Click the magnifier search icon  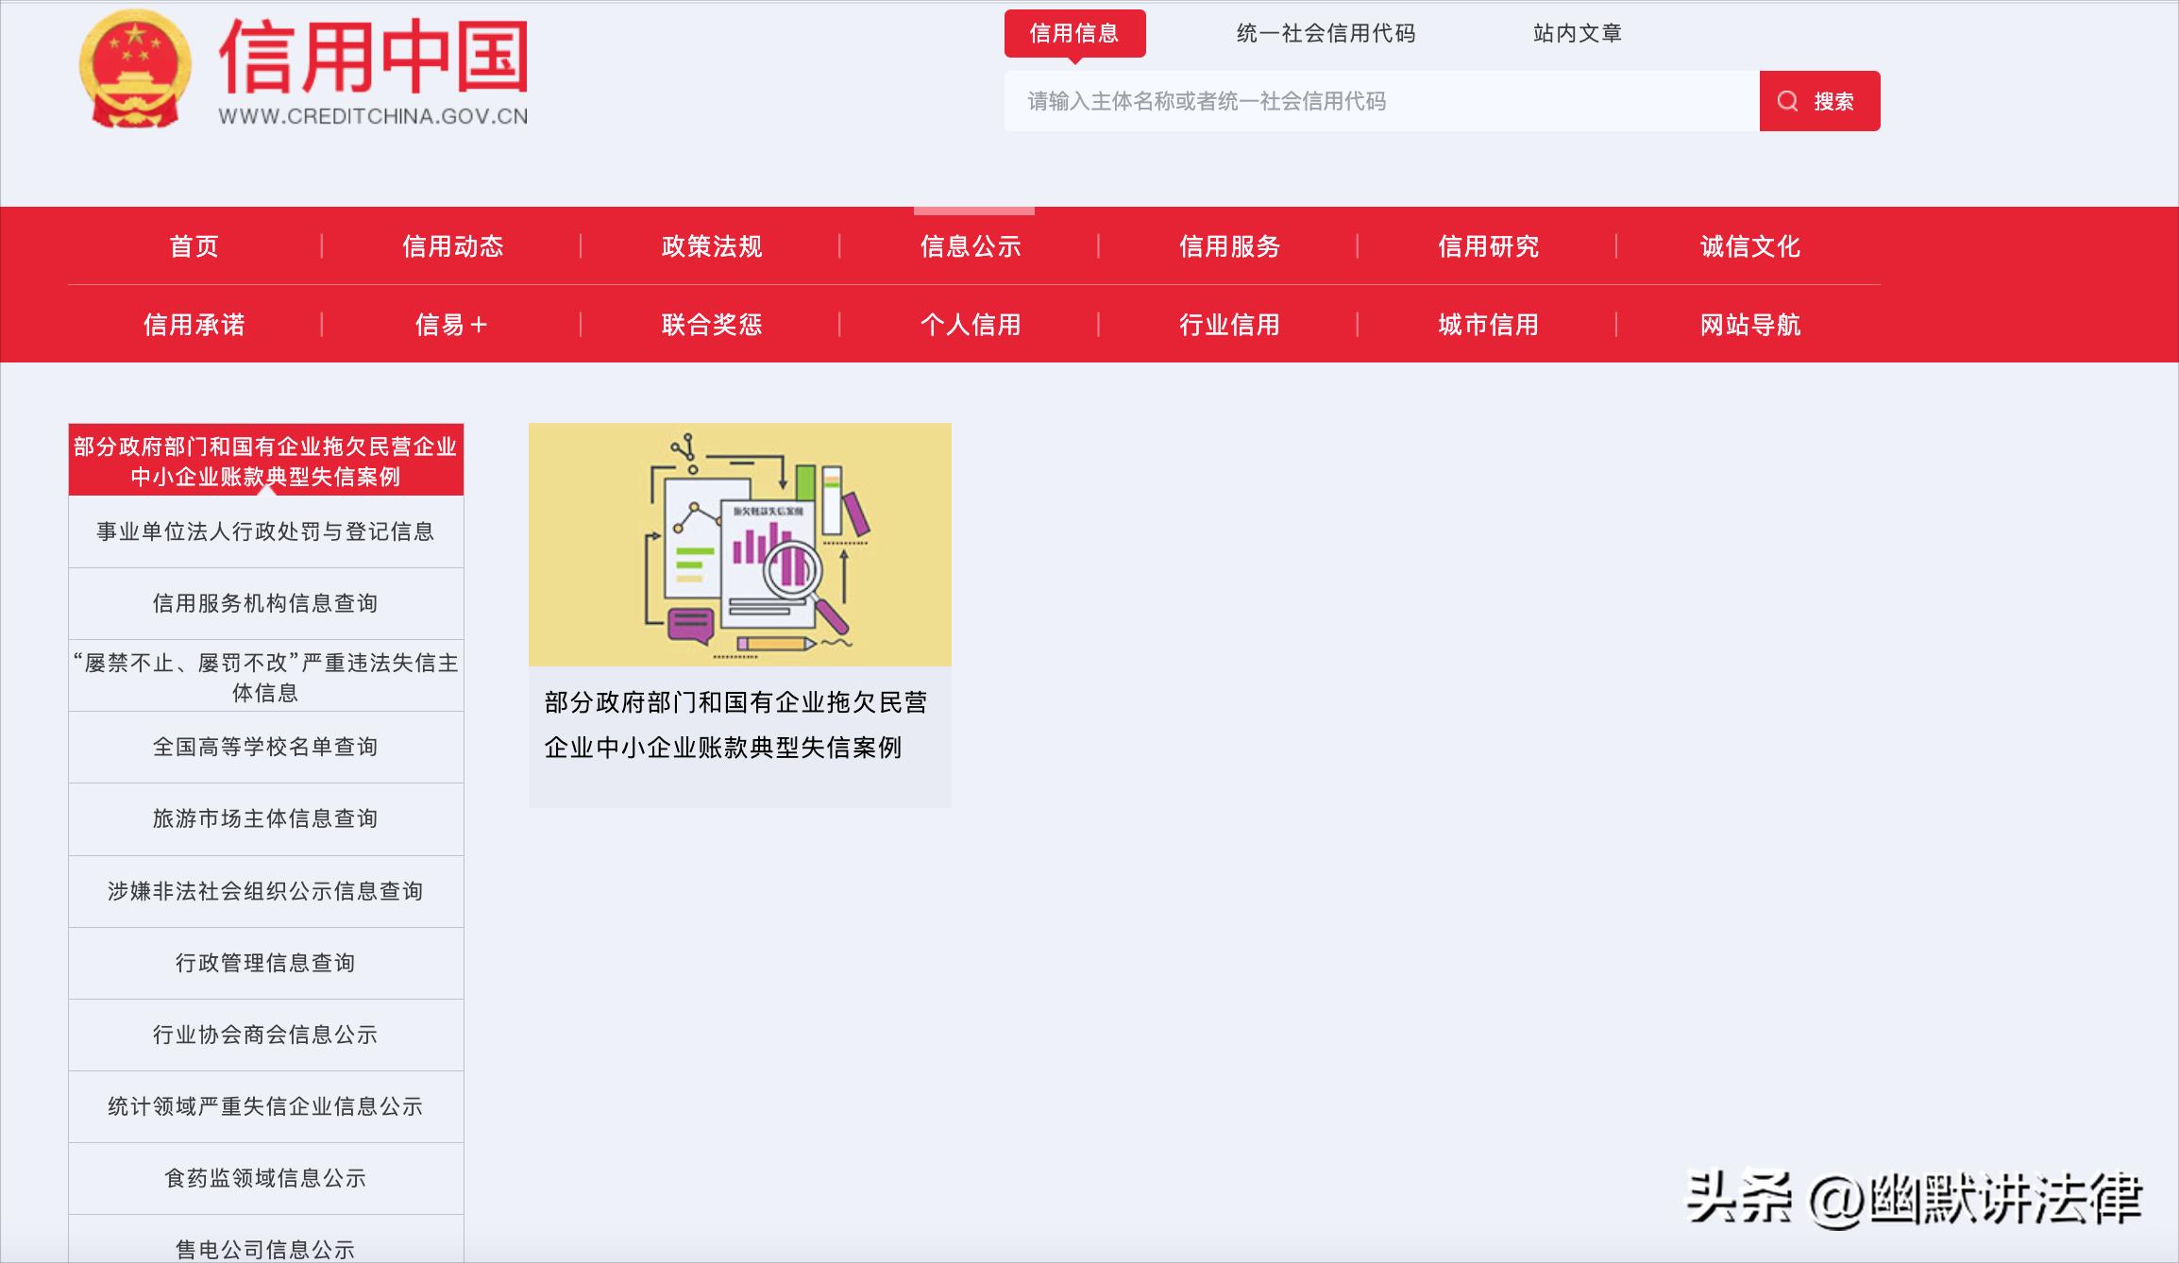1786,101
